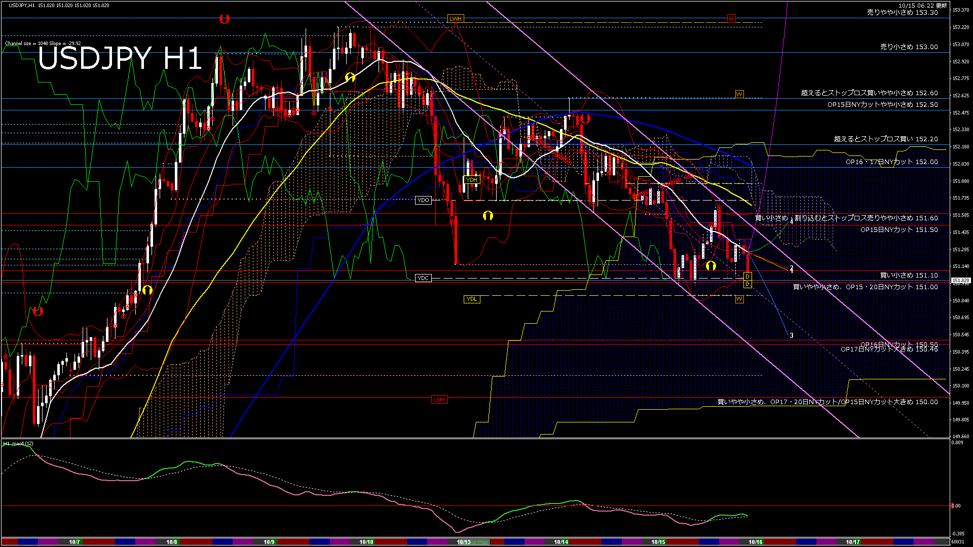The image size is (973, 547).
Task: Click yellow up-arrow signal near 10/8 candles
Action: [x=147, y=290]
